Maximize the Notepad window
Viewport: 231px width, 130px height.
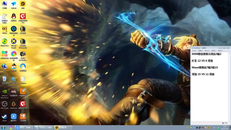[x=224, y=48]
